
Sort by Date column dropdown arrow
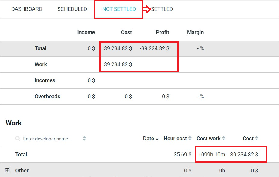click(x=157, y=139)
